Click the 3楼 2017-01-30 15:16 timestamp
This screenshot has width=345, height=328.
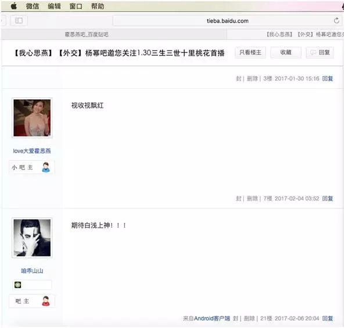(x=292, y=78)
